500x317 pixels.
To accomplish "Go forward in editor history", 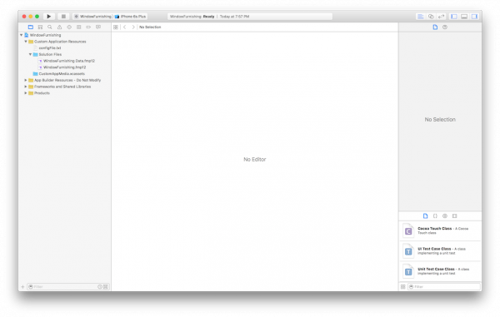I will (x=133, y=27).
